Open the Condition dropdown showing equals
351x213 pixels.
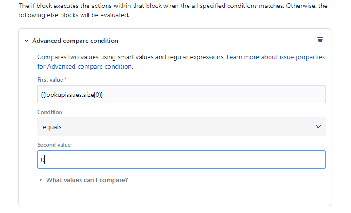pos(182,127)
